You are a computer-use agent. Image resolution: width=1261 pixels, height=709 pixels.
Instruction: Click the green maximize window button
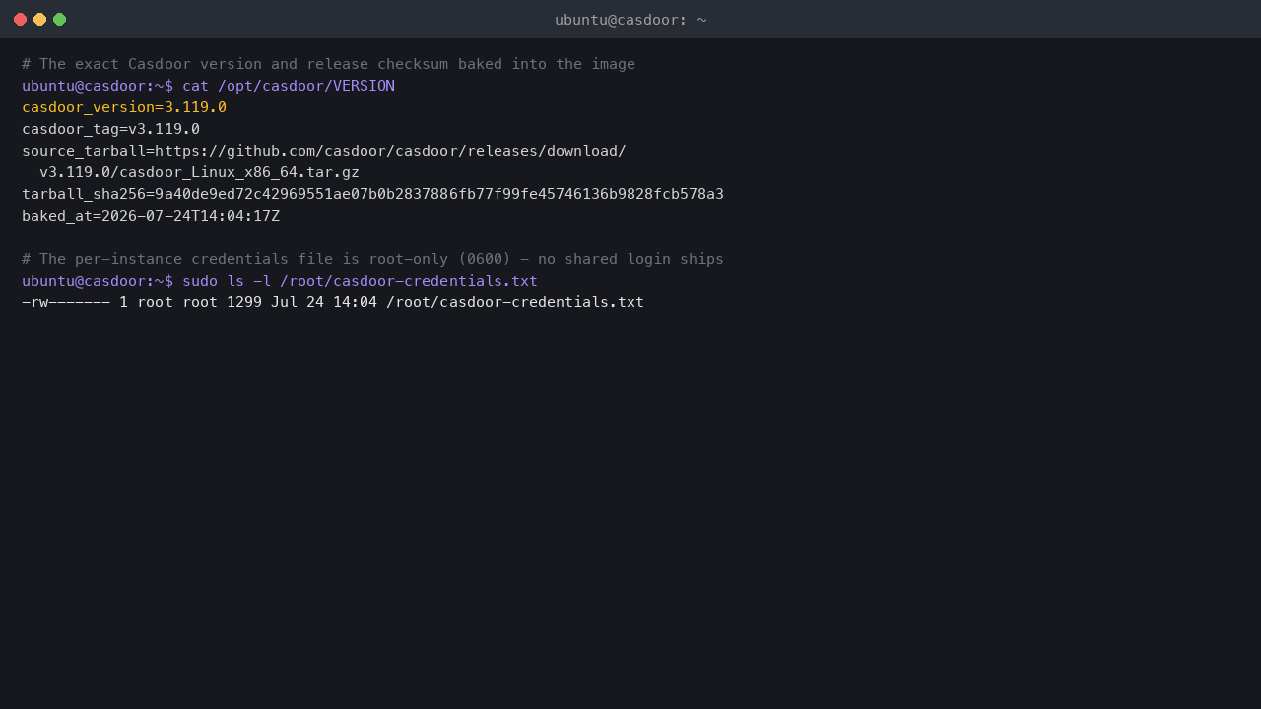[59, 19]
